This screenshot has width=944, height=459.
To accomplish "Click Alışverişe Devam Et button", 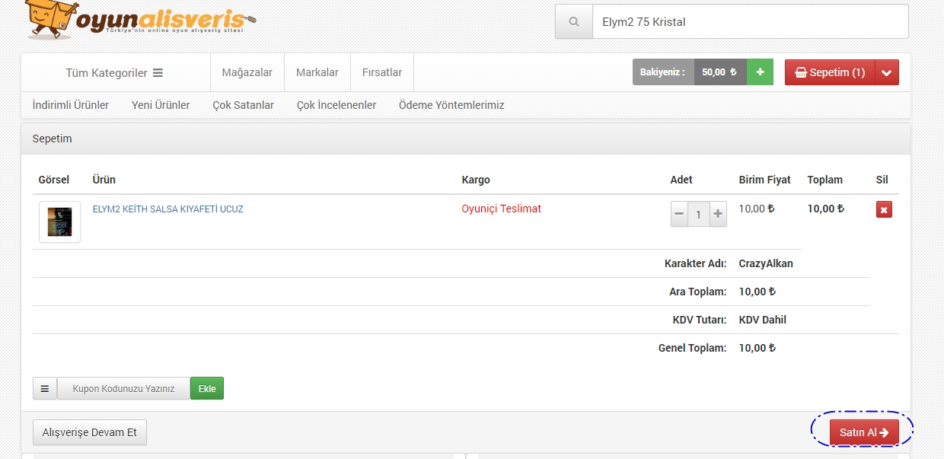I will click(x=90, y=432).
